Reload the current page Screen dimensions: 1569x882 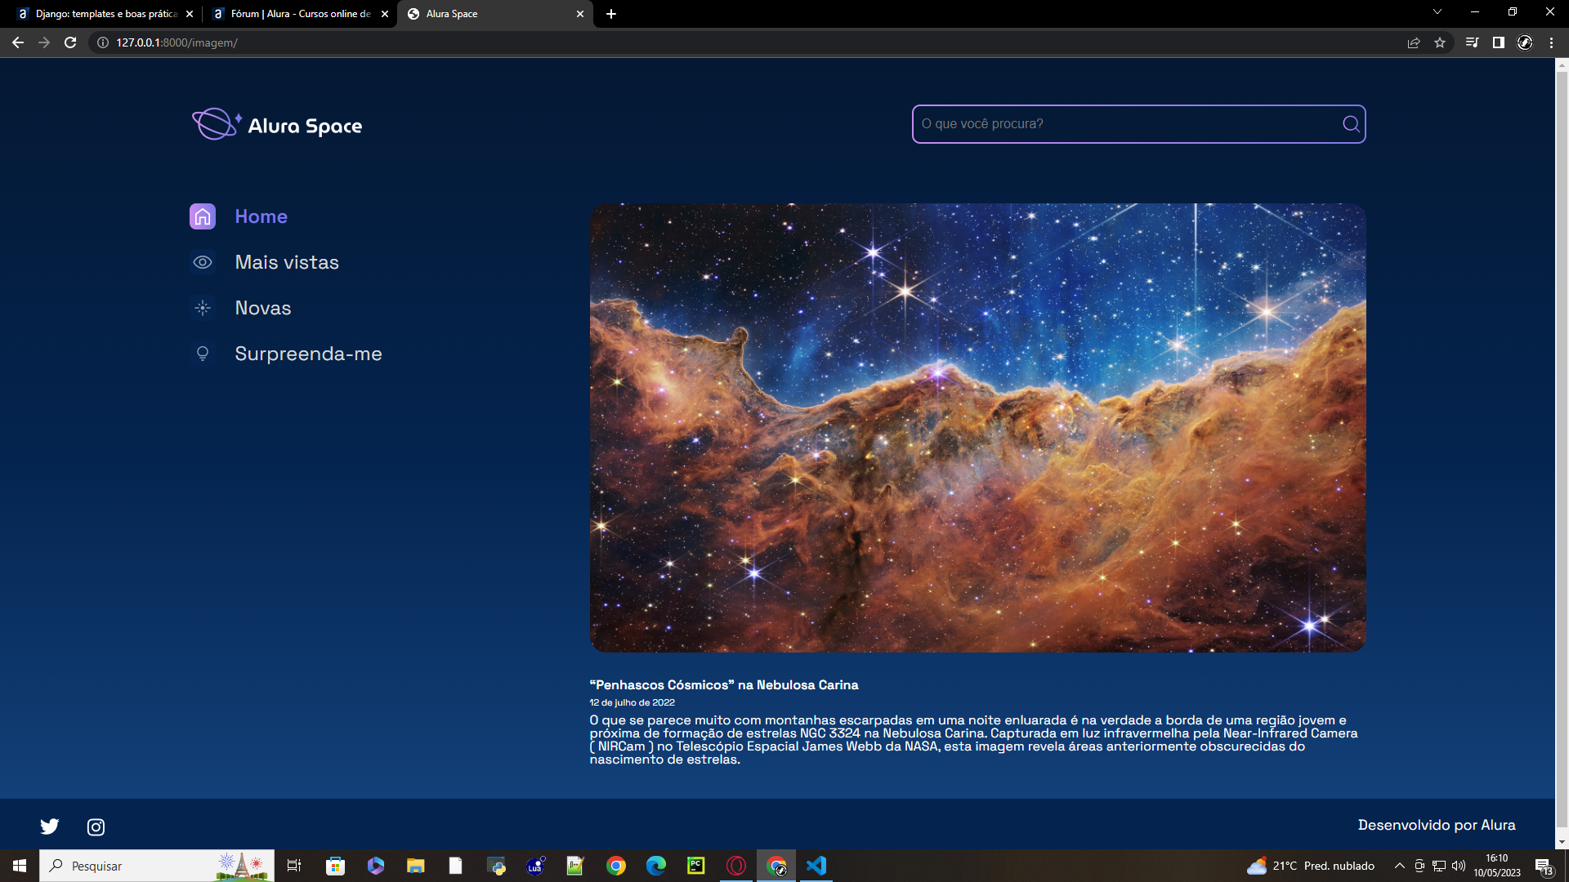tap(70, 42)
